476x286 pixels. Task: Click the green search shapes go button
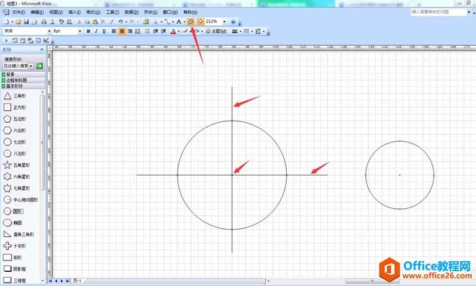(39, 66)
